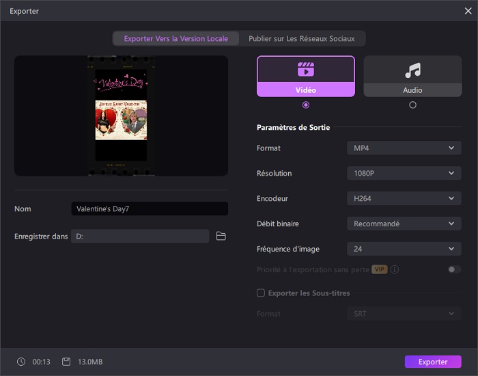The image size is (478, 376).
Task: Click the Vidéo clapperboard icon
Action: pos(305,70)
